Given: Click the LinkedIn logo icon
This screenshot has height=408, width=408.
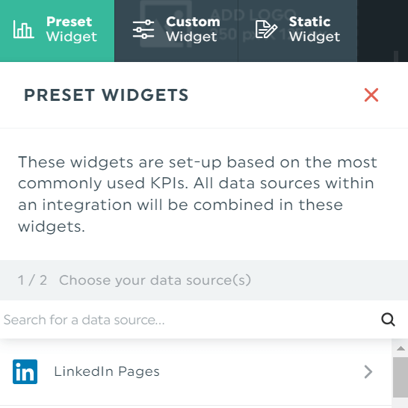Looking at the screenshot, I should pos(25,371).
